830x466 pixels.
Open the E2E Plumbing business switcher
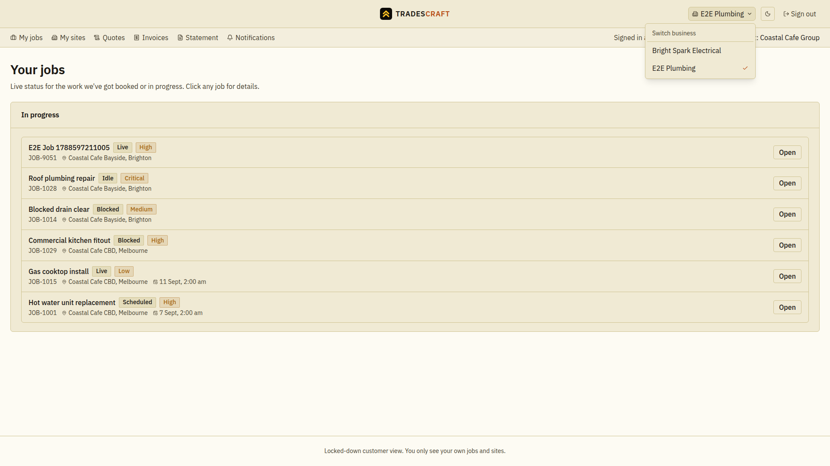(722, 14)
